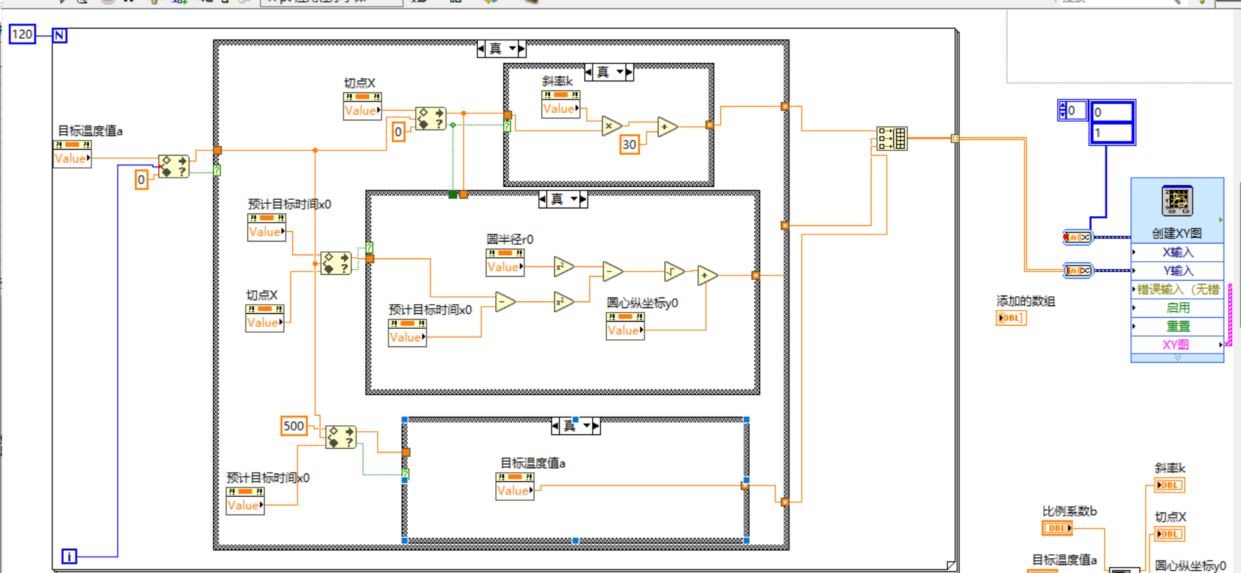Screen dimensions: 1241x573
Task: Click the outer case structure's green selector terminal
Action: tap(217, 171)
